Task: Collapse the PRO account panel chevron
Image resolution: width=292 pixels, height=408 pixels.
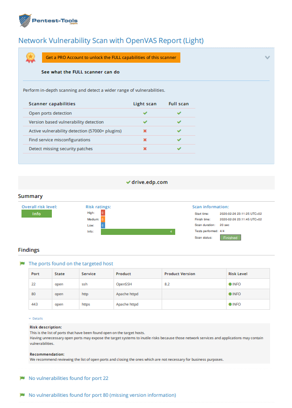Action: (x=267, y=58)
